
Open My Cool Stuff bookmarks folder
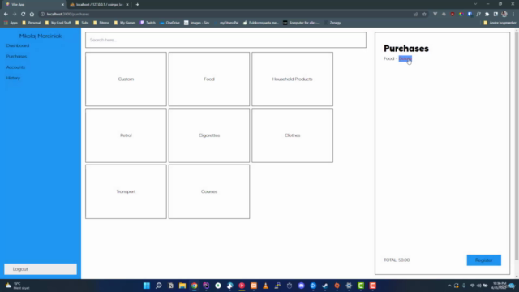click(58, 23)
